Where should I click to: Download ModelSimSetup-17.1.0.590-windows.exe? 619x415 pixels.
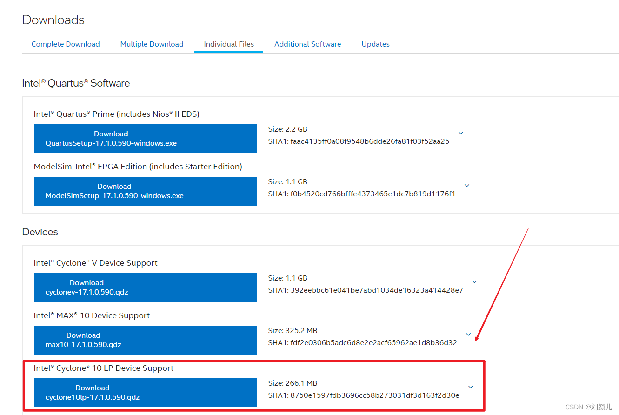[146, 191]
